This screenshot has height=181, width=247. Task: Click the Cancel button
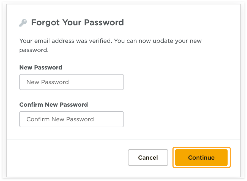pos(148,158)
